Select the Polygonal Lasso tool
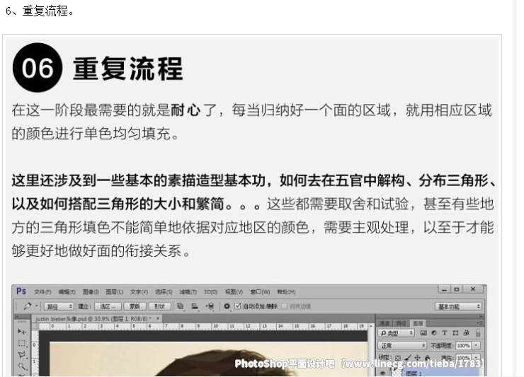The width and height of the screenshot is (524, 377). click(22, 354)
